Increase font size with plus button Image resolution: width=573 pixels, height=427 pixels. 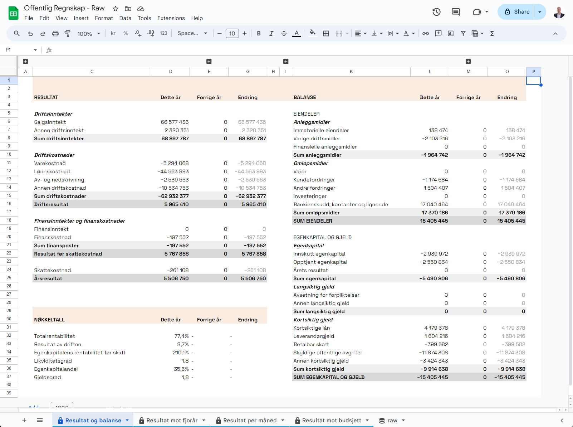point(245,33)
